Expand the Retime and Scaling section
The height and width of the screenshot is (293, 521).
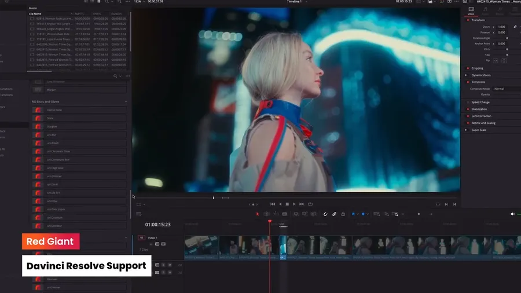(x=483, y=123)
